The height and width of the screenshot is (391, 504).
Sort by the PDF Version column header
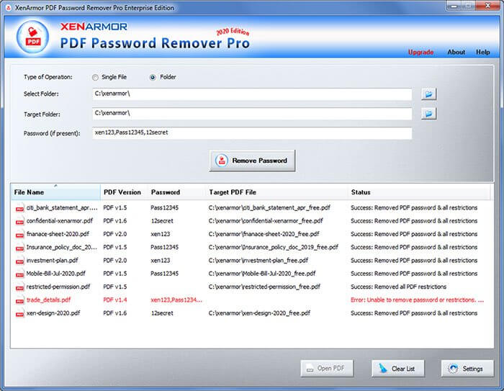(124, 192)
